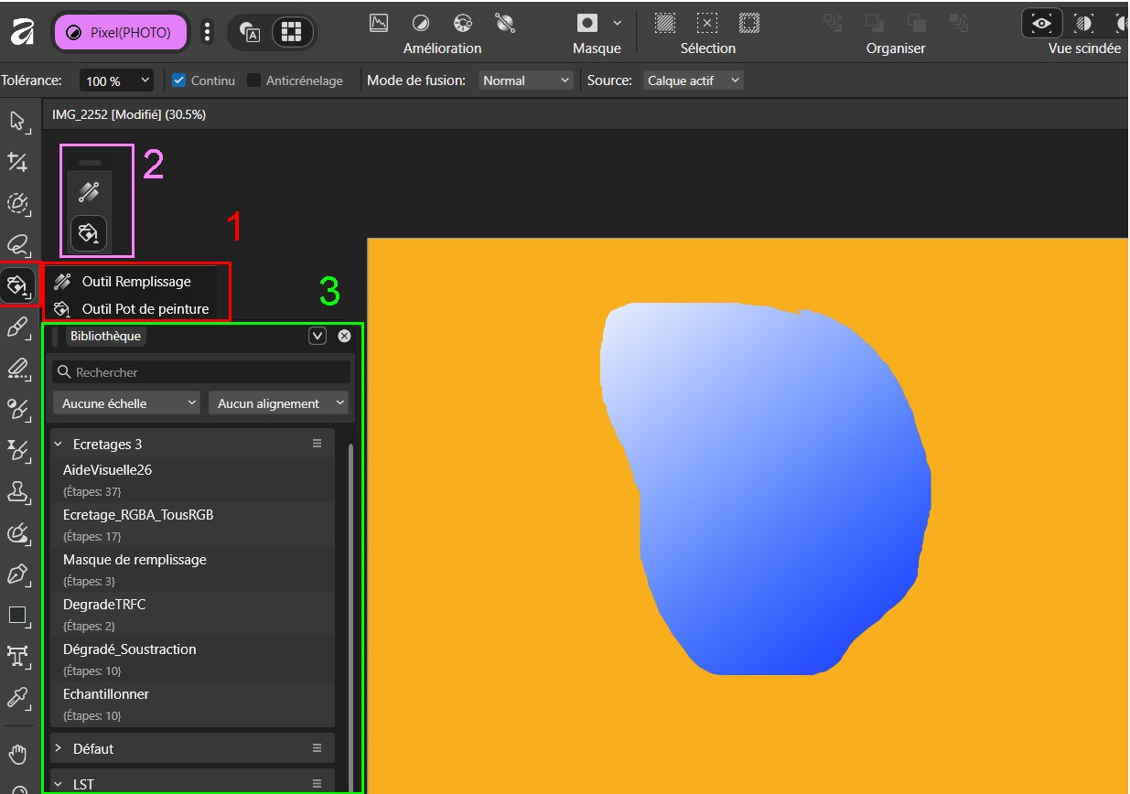Toggle the grid view icon in top toolbar
This screenshot has width=1130, height=794.
pos(291,33)
